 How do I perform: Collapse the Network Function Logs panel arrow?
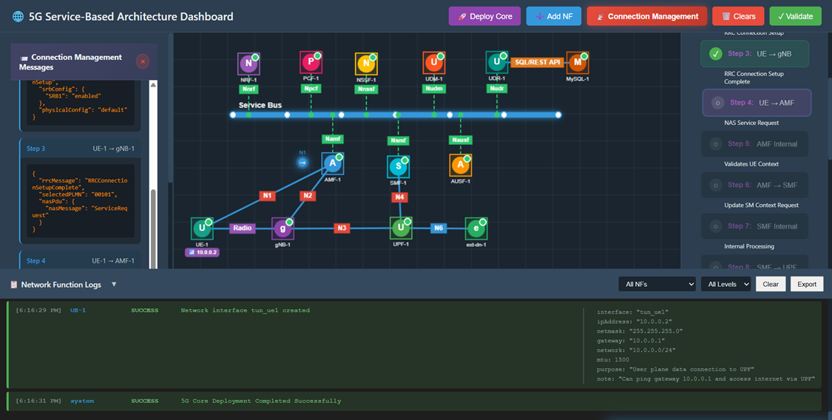pyautogui.click(x=114, y=284)
